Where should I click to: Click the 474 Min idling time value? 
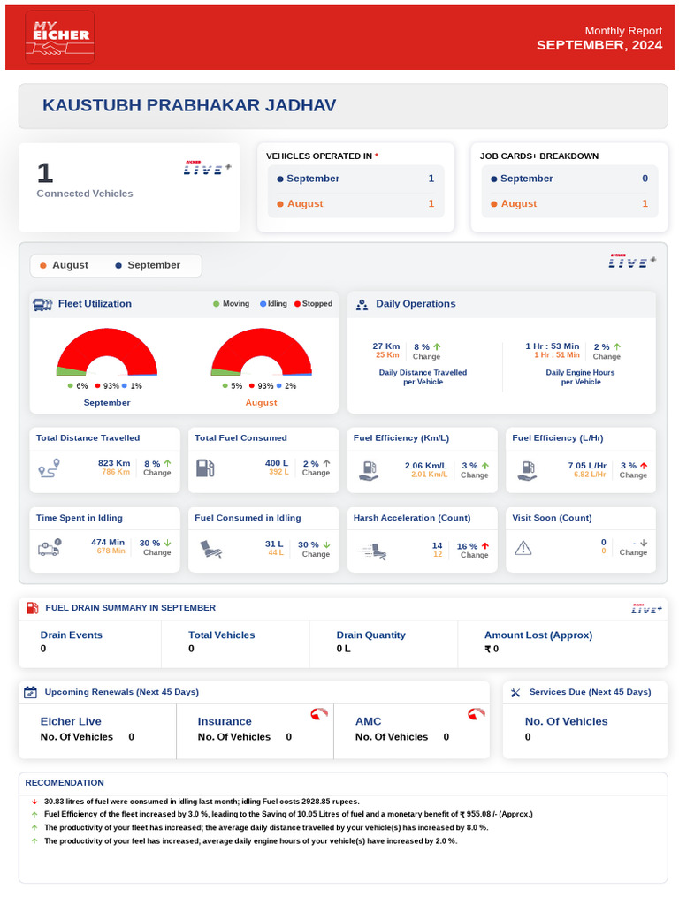(108, 543)
